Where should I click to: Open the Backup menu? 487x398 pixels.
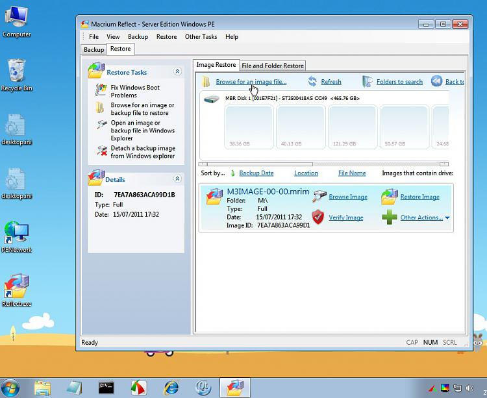point(138,36)
